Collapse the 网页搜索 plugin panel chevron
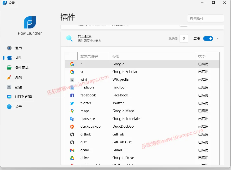The width and height of the screenshot is (231, 172). pyautogui.click(x=217, y=39)
